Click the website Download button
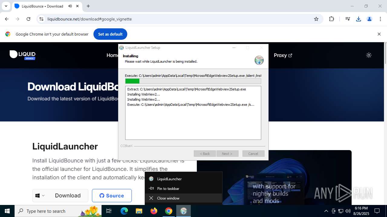Screen dimensions: 387x217 tap(68, 196)
